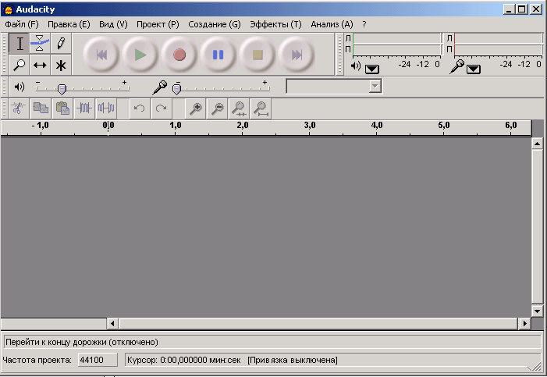The image size is (547, 377).
Task: Select the Multi-tool asterisk mode
Action: pyautogui.click(x=61, y=65)
